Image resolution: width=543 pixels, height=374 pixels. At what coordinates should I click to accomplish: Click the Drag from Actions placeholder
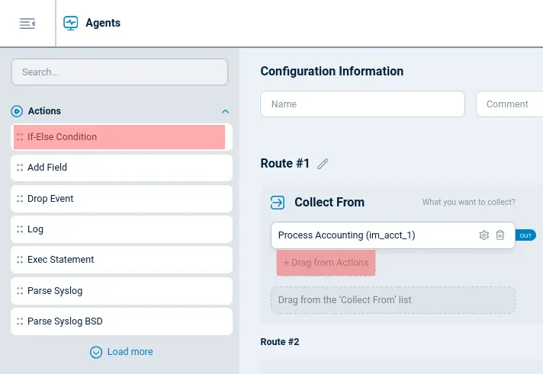[326, 263]
